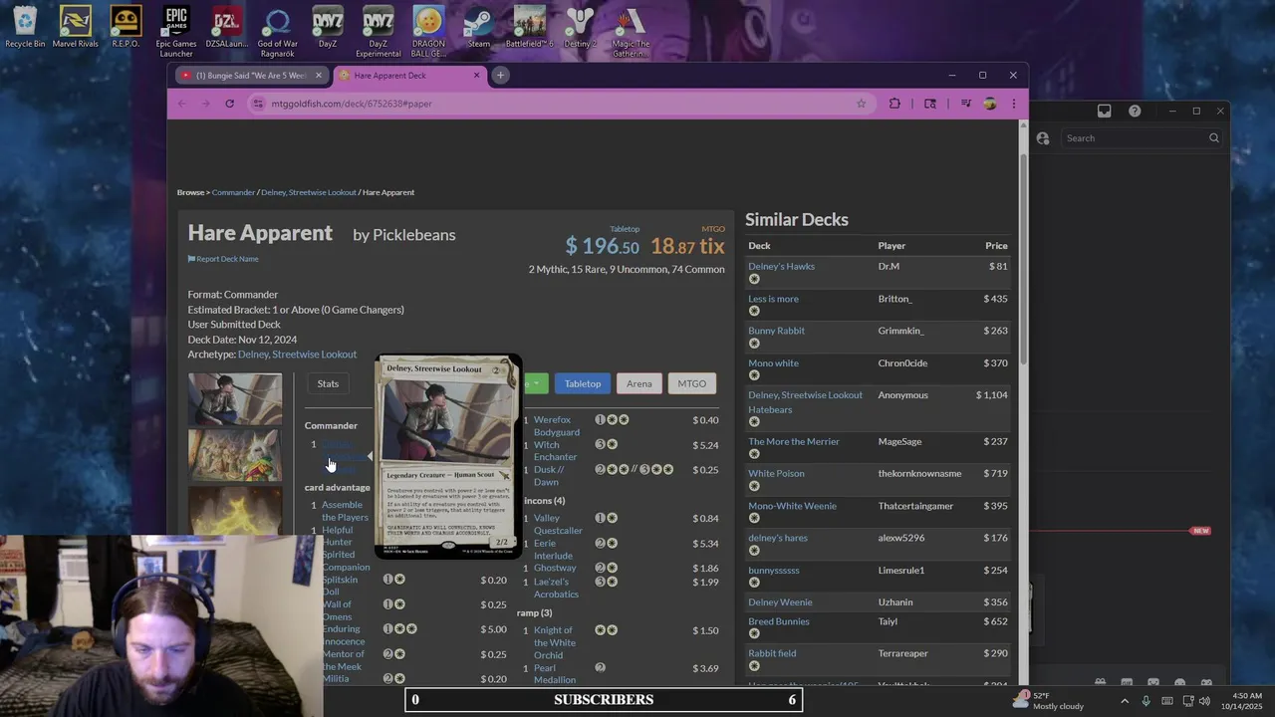Open the Witch Enchanter card link
Image resolution: width=1275 pixels, height=717 pixels.
click(x=555, y=451)
